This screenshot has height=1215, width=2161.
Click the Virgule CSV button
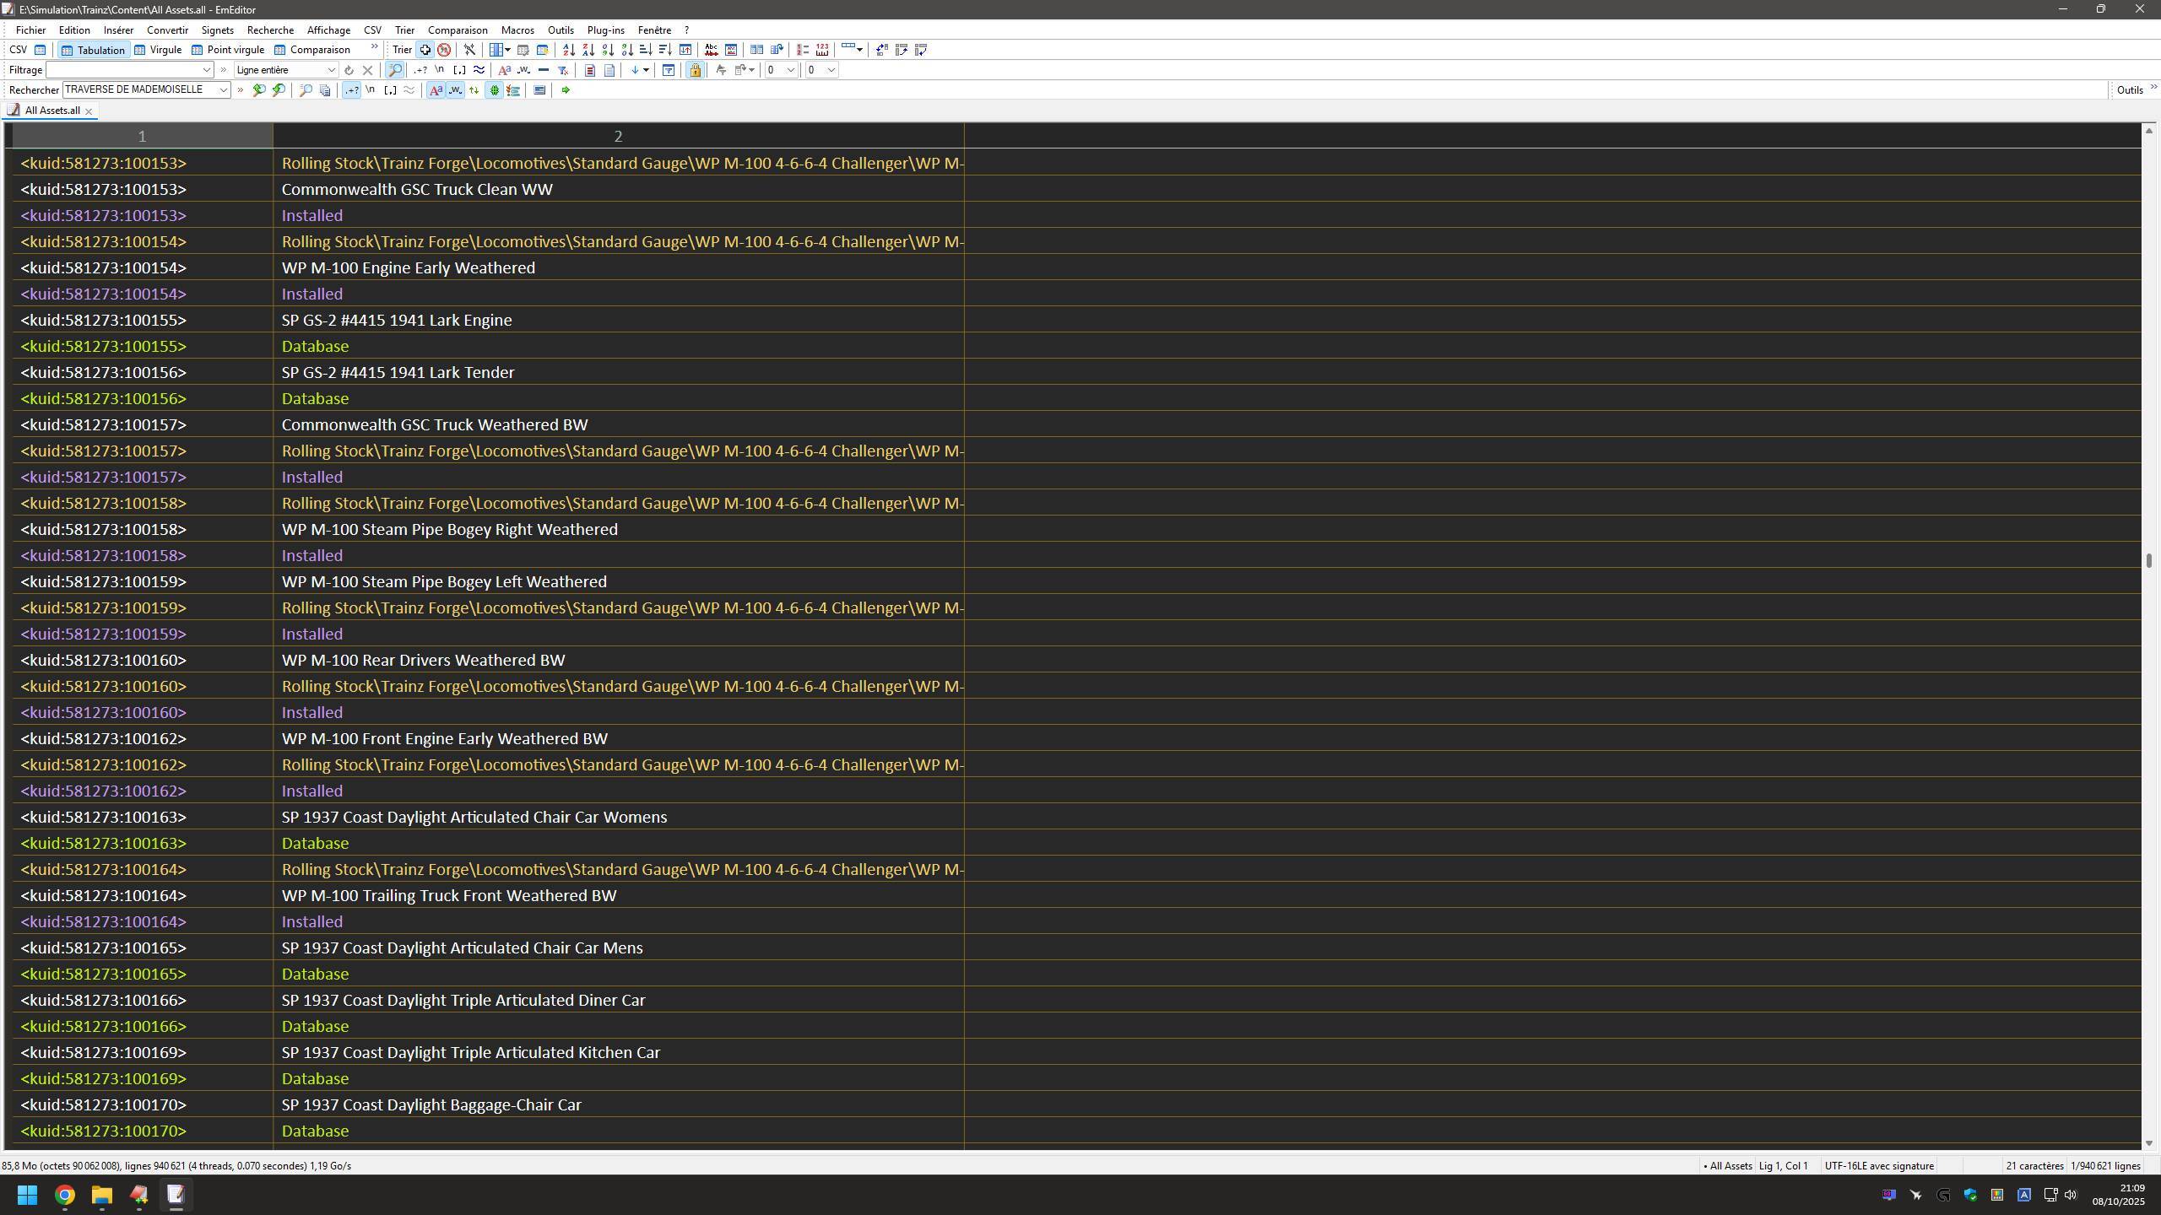coord(158,50)
